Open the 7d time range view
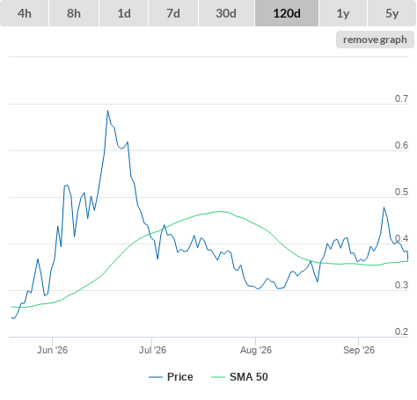Image resolution: width=417 pixels, height=400 pixels. point(173,13)
